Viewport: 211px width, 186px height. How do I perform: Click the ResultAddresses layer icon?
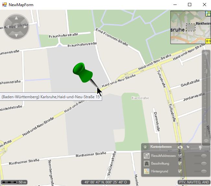click(147, 156)
